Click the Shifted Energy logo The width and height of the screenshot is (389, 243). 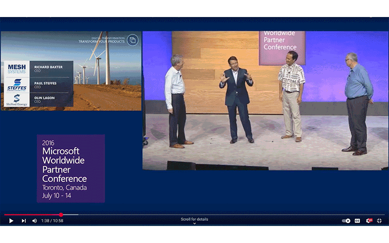(x=17, y=99)
